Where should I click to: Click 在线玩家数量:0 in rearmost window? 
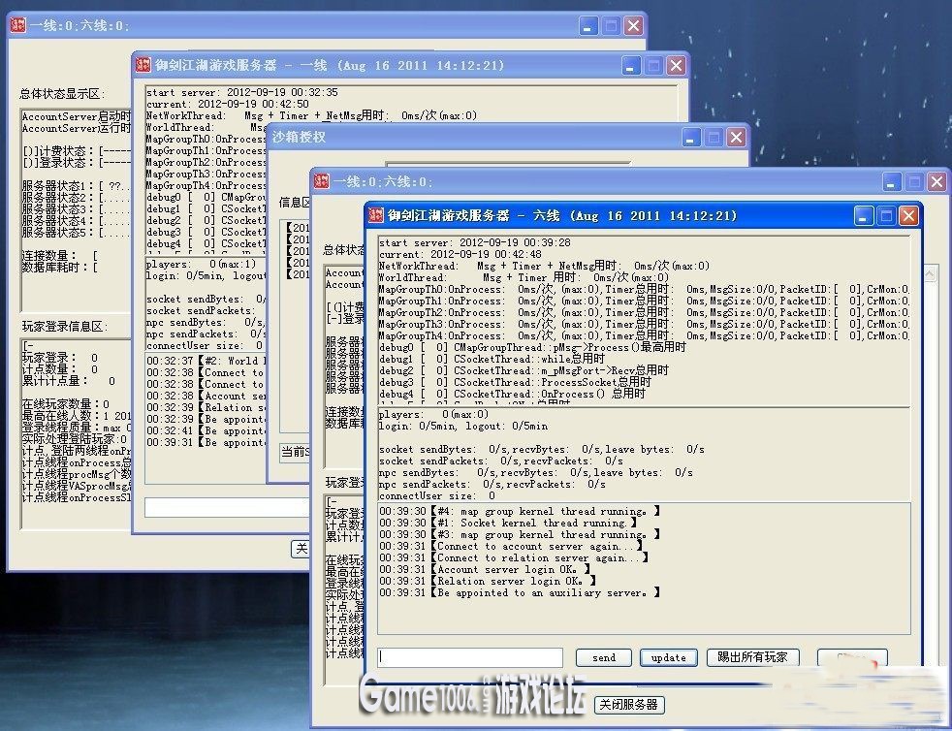point(66,403)
